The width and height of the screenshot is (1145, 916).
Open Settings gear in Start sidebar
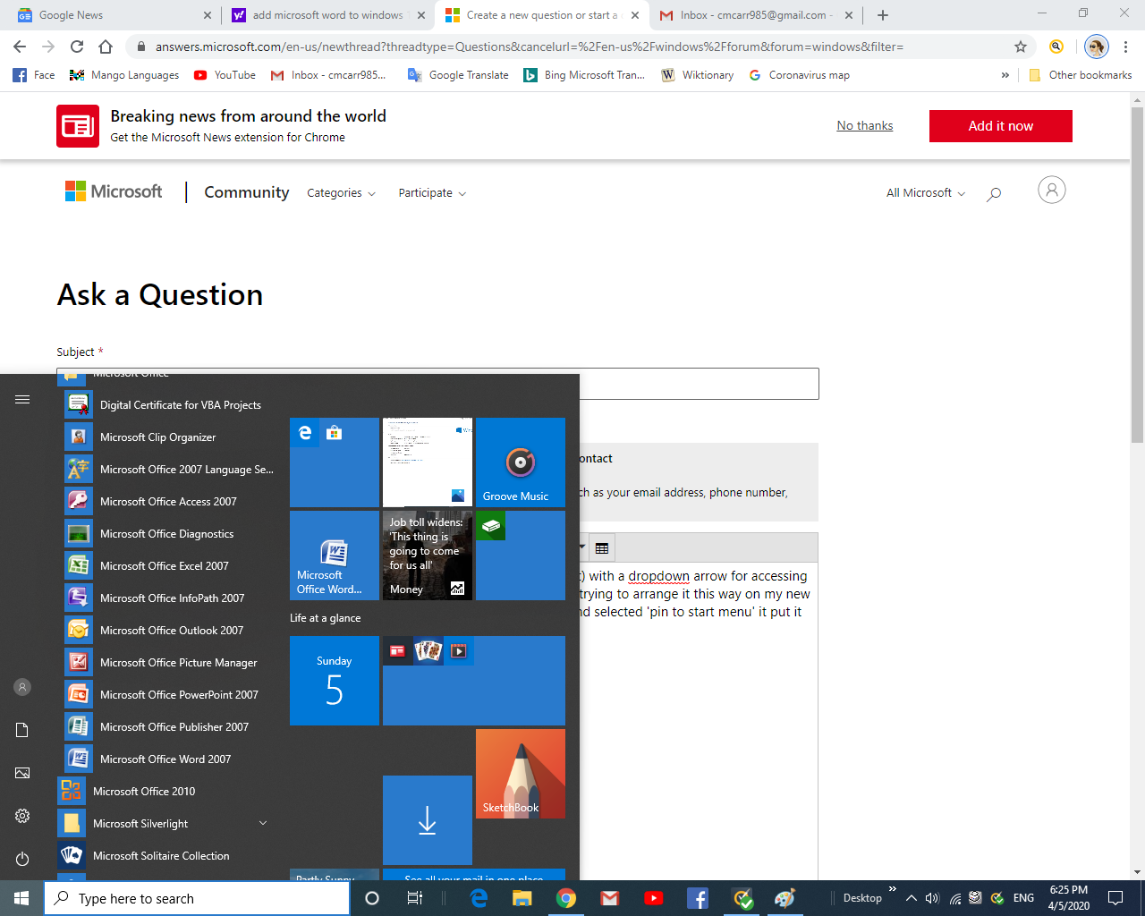[x=22, y=816]
